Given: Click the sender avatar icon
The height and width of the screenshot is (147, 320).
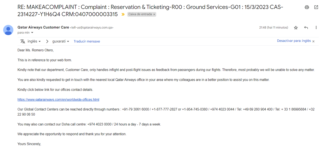Looking at the screenshot, I should pos(8,30).
